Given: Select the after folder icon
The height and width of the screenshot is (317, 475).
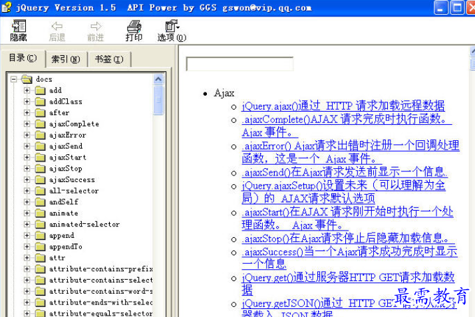Looking at the screenshot, I should pyautogui.click(x=40, y=113).
